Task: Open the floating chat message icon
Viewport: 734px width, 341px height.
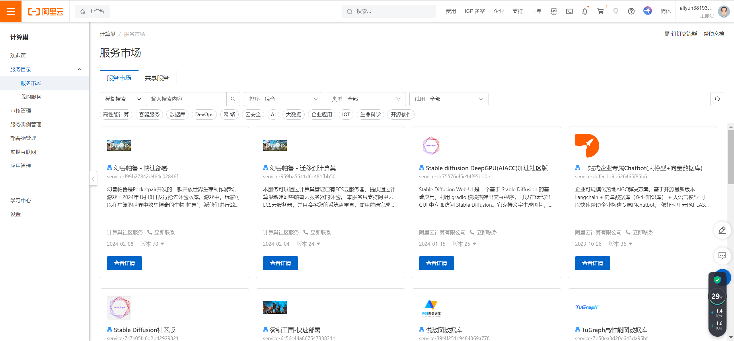Action: point(722,256)
